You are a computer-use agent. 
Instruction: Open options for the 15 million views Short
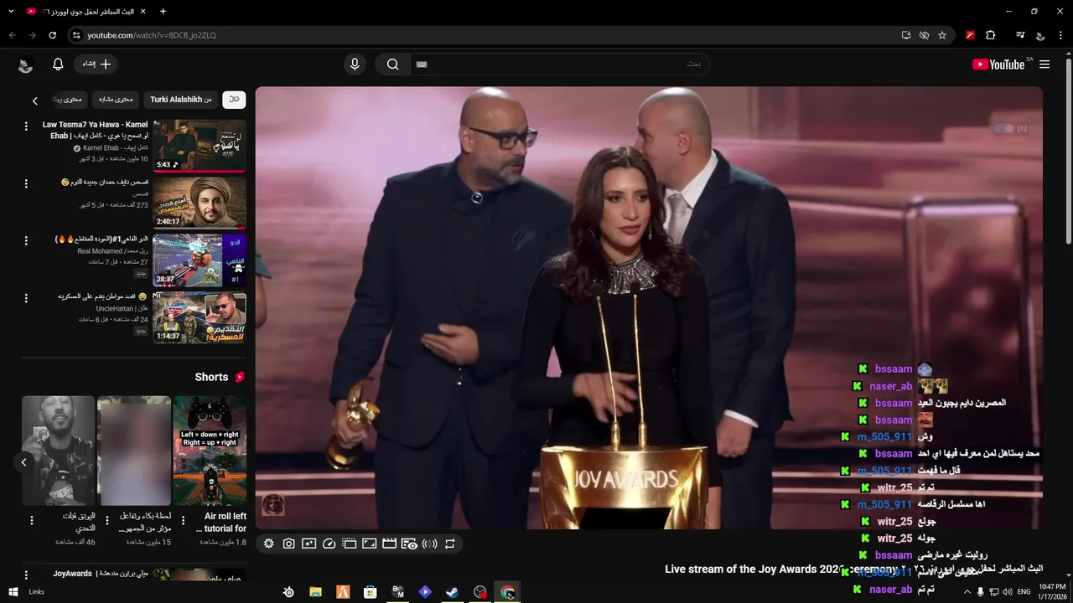coord(106,521)
